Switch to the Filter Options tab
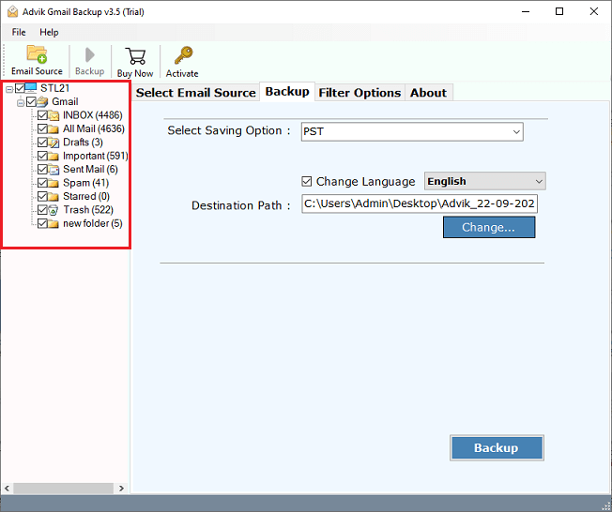This screenshot has height=512, width=612. click(x=360, y=93)
